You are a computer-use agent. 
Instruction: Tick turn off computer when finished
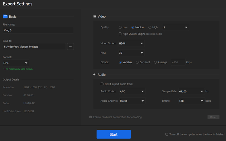(167, 134)
